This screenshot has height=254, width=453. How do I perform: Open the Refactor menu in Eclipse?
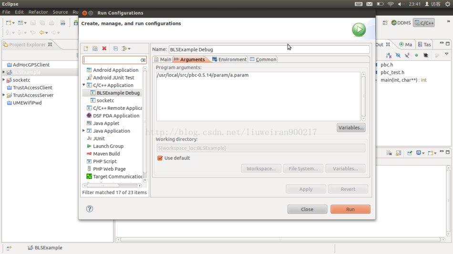(38, 12)
